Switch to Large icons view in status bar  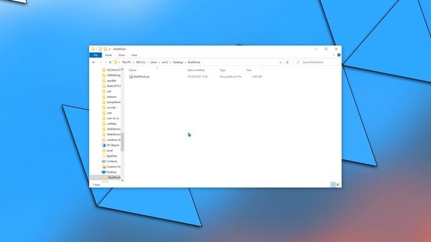(x=338, y=185)
